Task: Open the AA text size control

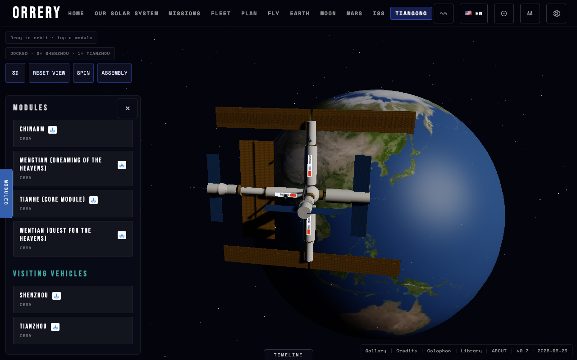Action: (530, 13)
